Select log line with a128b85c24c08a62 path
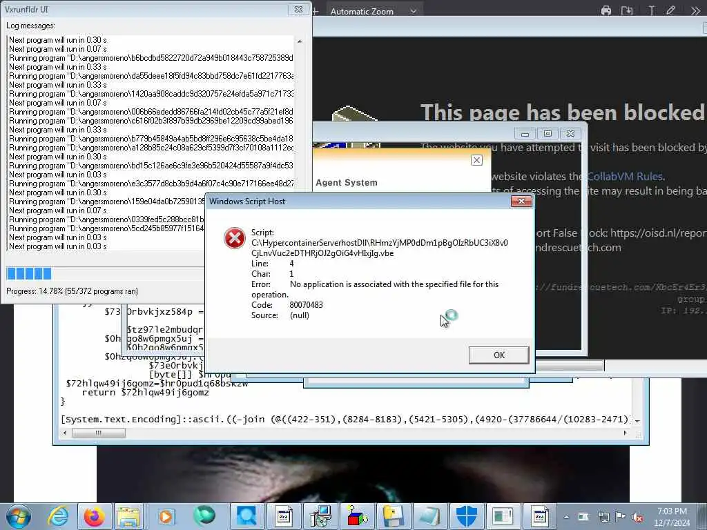This screenshot has height=530, width=707. tap(151, 148)
